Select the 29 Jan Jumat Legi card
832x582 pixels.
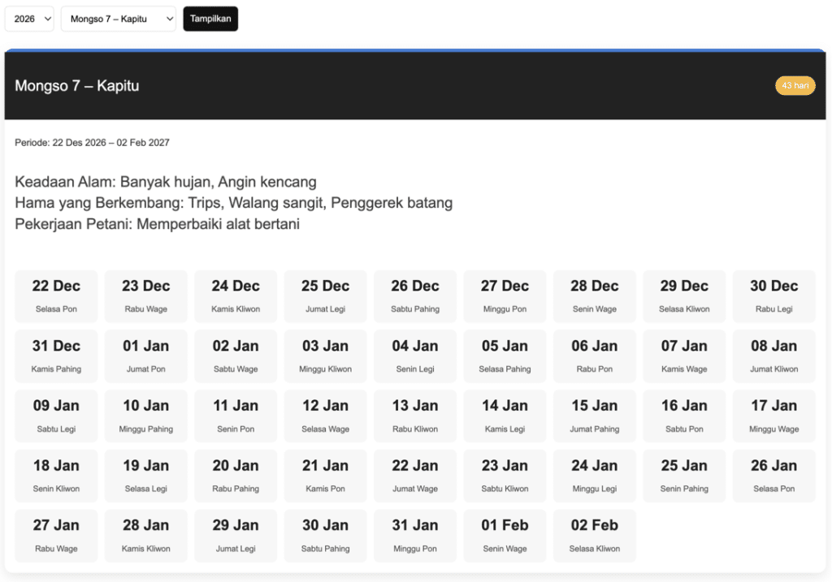(x=236, y=537)
